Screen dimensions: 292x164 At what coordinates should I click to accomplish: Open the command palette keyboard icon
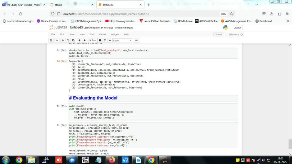point(136,40)
